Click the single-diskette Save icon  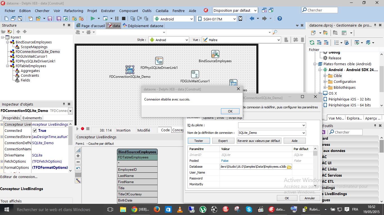[50, 18]
